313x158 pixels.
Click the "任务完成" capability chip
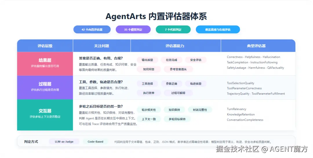(172, 60)
